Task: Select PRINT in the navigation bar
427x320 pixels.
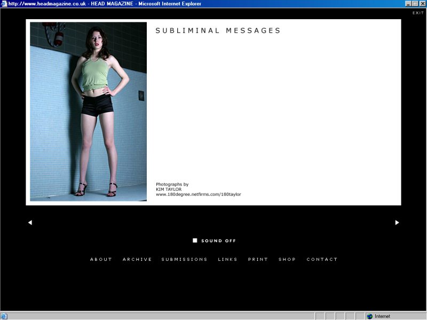Action: 258,259
